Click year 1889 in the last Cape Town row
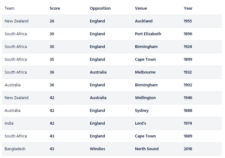This screenshot has height=158, width=225. [188, 136]
